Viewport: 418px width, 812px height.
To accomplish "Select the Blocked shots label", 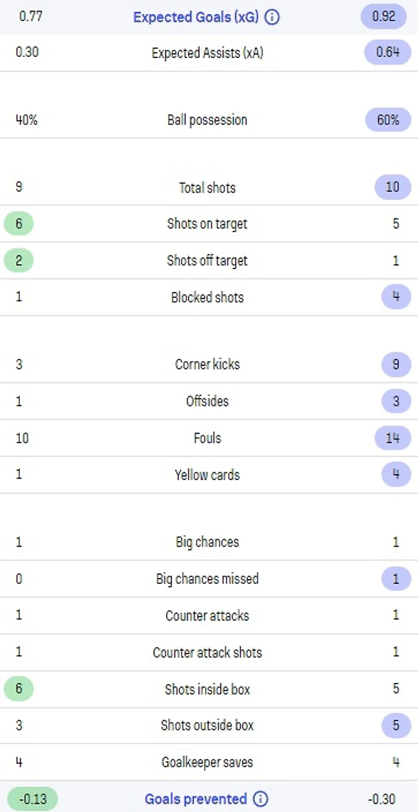I will tap(207, 297).
